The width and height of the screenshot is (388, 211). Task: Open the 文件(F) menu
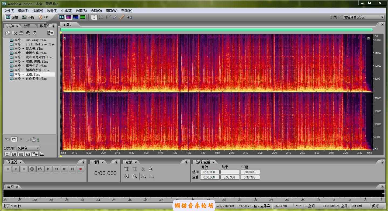point(9,11)
